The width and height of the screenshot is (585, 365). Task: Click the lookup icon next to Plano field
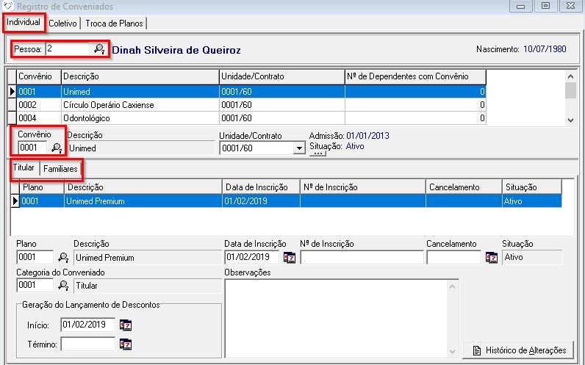point(63,257)
